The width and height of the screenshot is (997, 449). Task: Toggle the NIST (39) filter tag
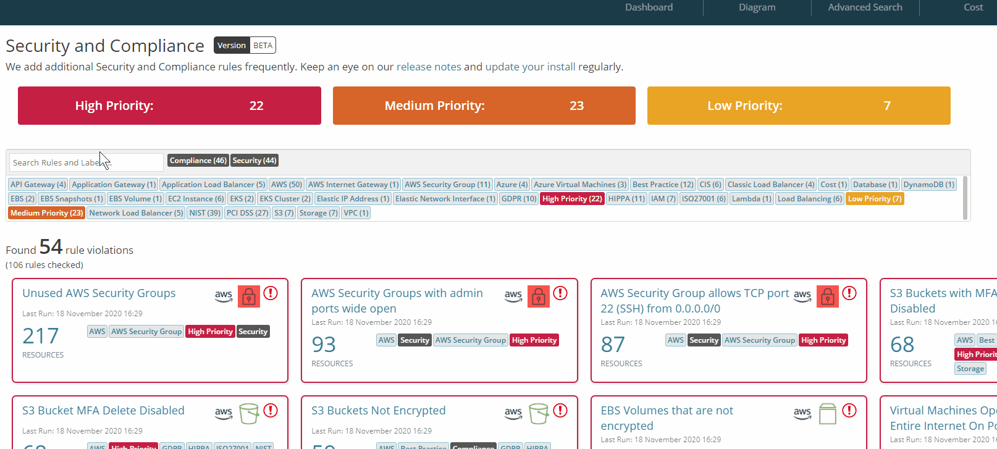[205, 213]
